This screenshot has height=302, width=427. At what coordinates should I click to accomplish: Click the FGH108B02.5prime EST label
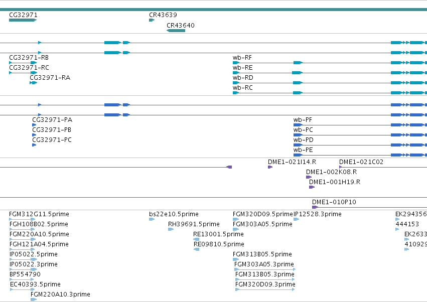tap(39, 224)
